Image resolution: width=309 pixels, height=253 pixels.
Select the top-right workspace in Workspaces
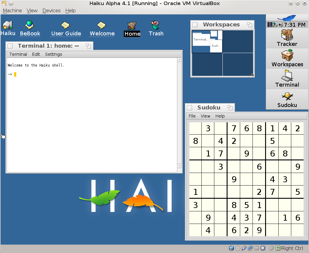point(238,41)
